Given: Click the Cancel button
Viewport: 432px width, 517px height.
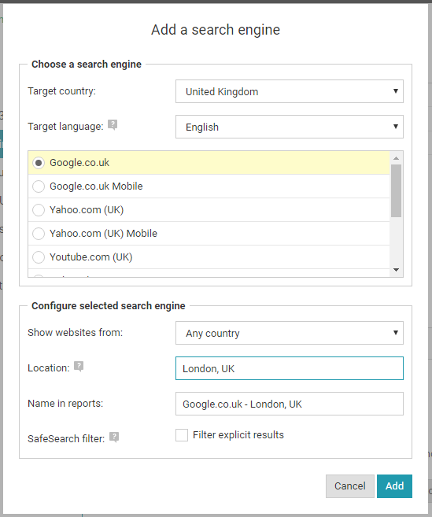Looking at the screenshot, I should 350,486.
